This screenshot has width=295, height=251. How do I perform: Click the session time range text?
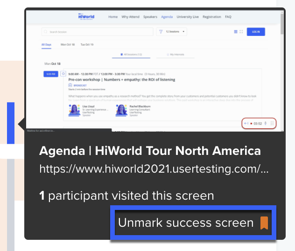tap(117, 74)
